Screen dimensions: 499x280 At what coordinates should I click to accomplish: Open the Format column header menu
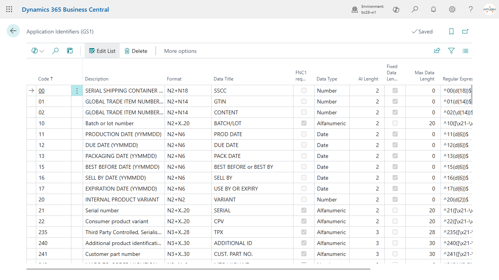[x=174, y=79]
